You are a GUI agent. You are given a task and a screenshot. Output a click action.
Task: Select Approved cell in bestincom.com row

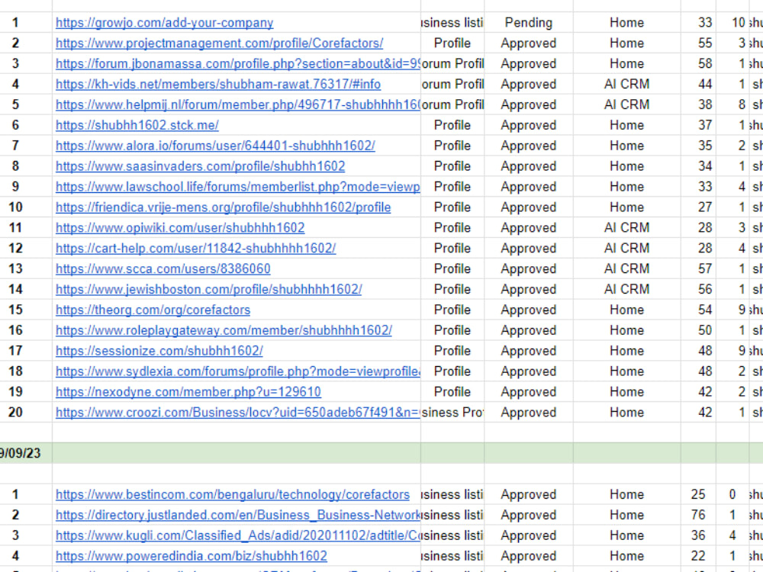[529, 494]
